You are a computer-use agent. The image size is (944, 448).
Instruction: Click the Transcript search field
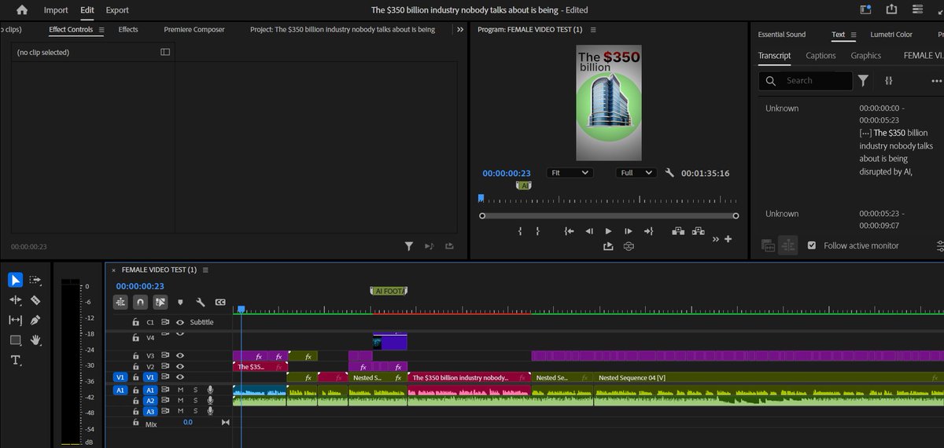tap(806, 80)
